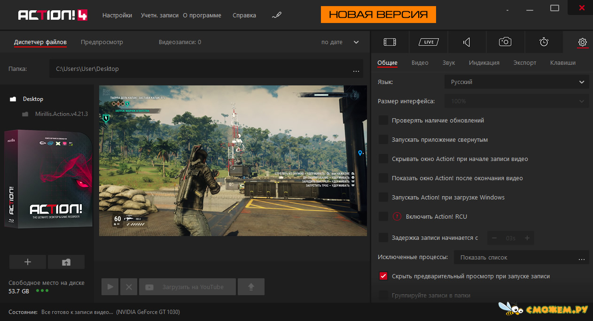Enable Проверять наличие обновлений checkbox
593x321 pixels.
[383, 120]
